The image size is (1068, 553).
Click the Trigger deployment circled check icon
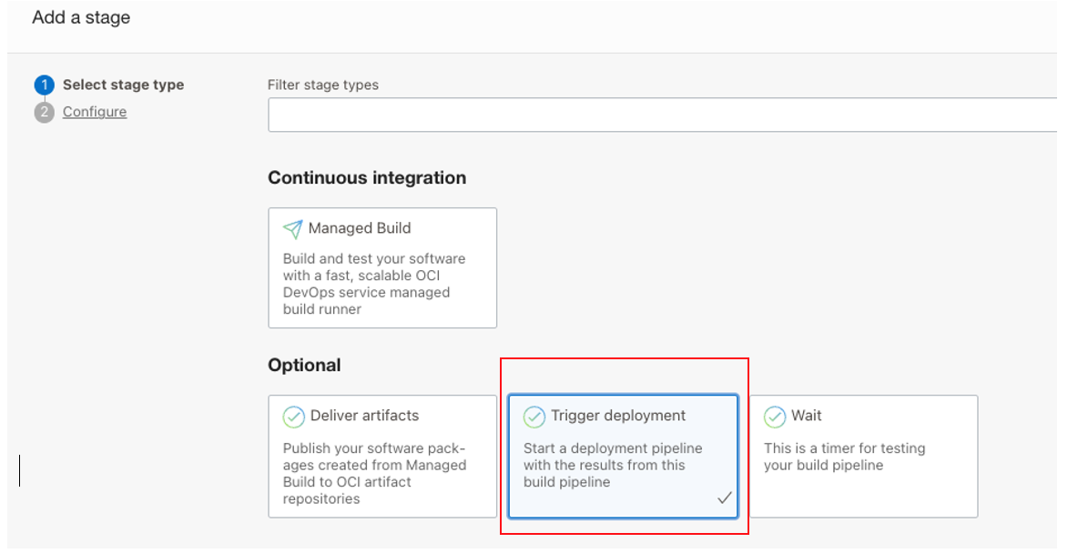point(534,417)
